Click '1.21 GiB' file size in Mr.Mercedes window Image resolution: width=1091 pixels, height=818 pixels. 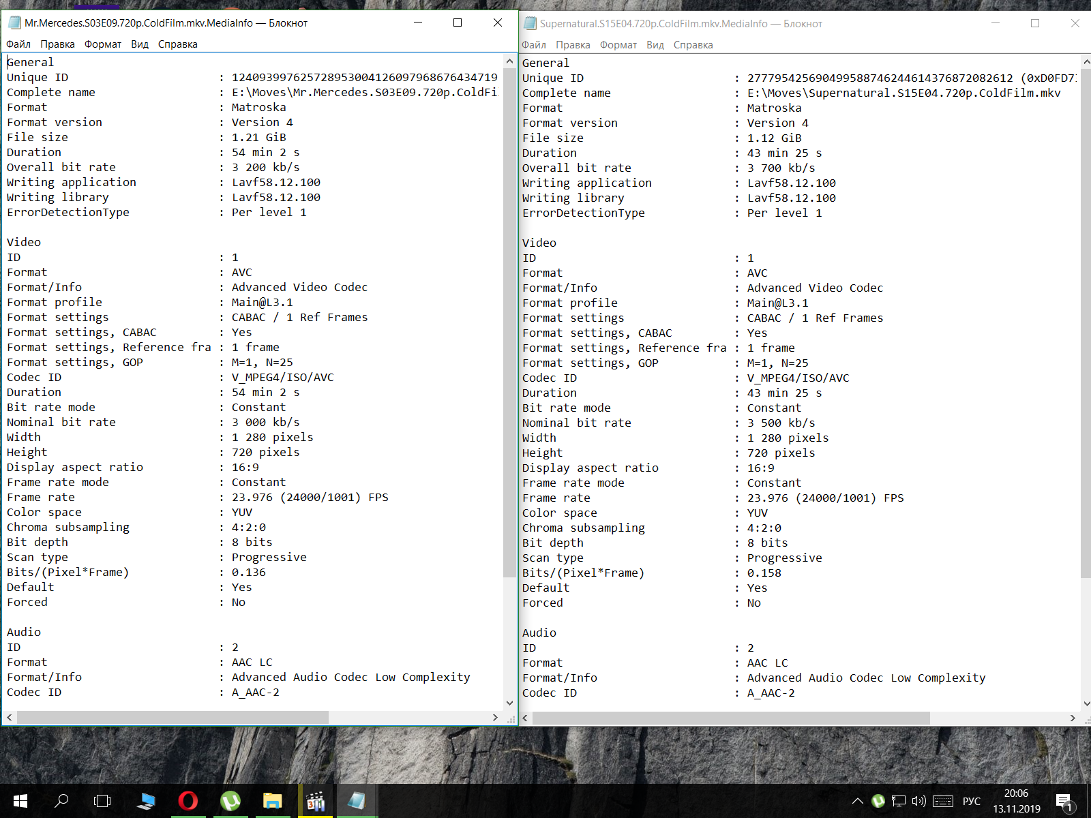click(259, 137)
